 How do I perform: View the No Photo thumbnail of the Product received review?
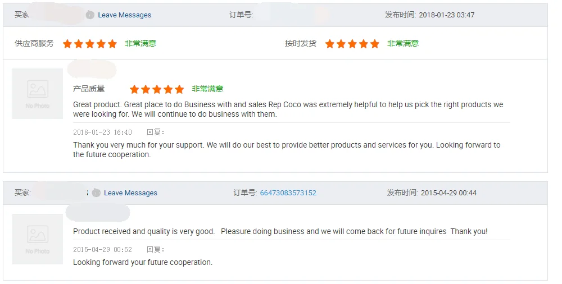38,239
